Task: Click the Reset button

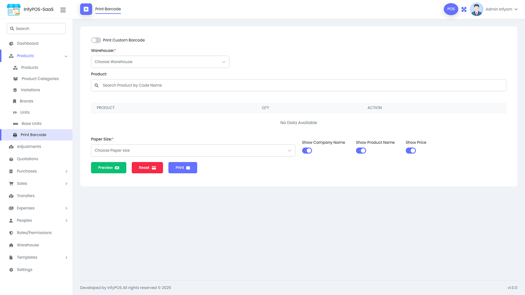Action: coord(147,168)
